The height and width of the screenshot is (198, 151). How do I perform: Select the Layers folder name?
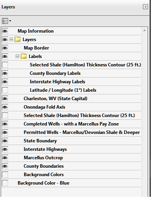pyautogui.click(x=29, y=40)
